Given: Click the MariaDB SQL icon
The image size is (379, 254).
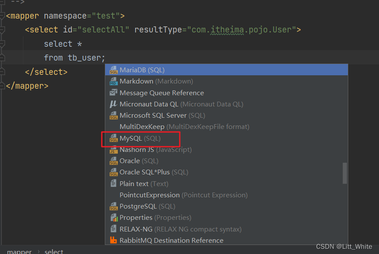Looking at the screenshot, I should [x=113, y=70].
